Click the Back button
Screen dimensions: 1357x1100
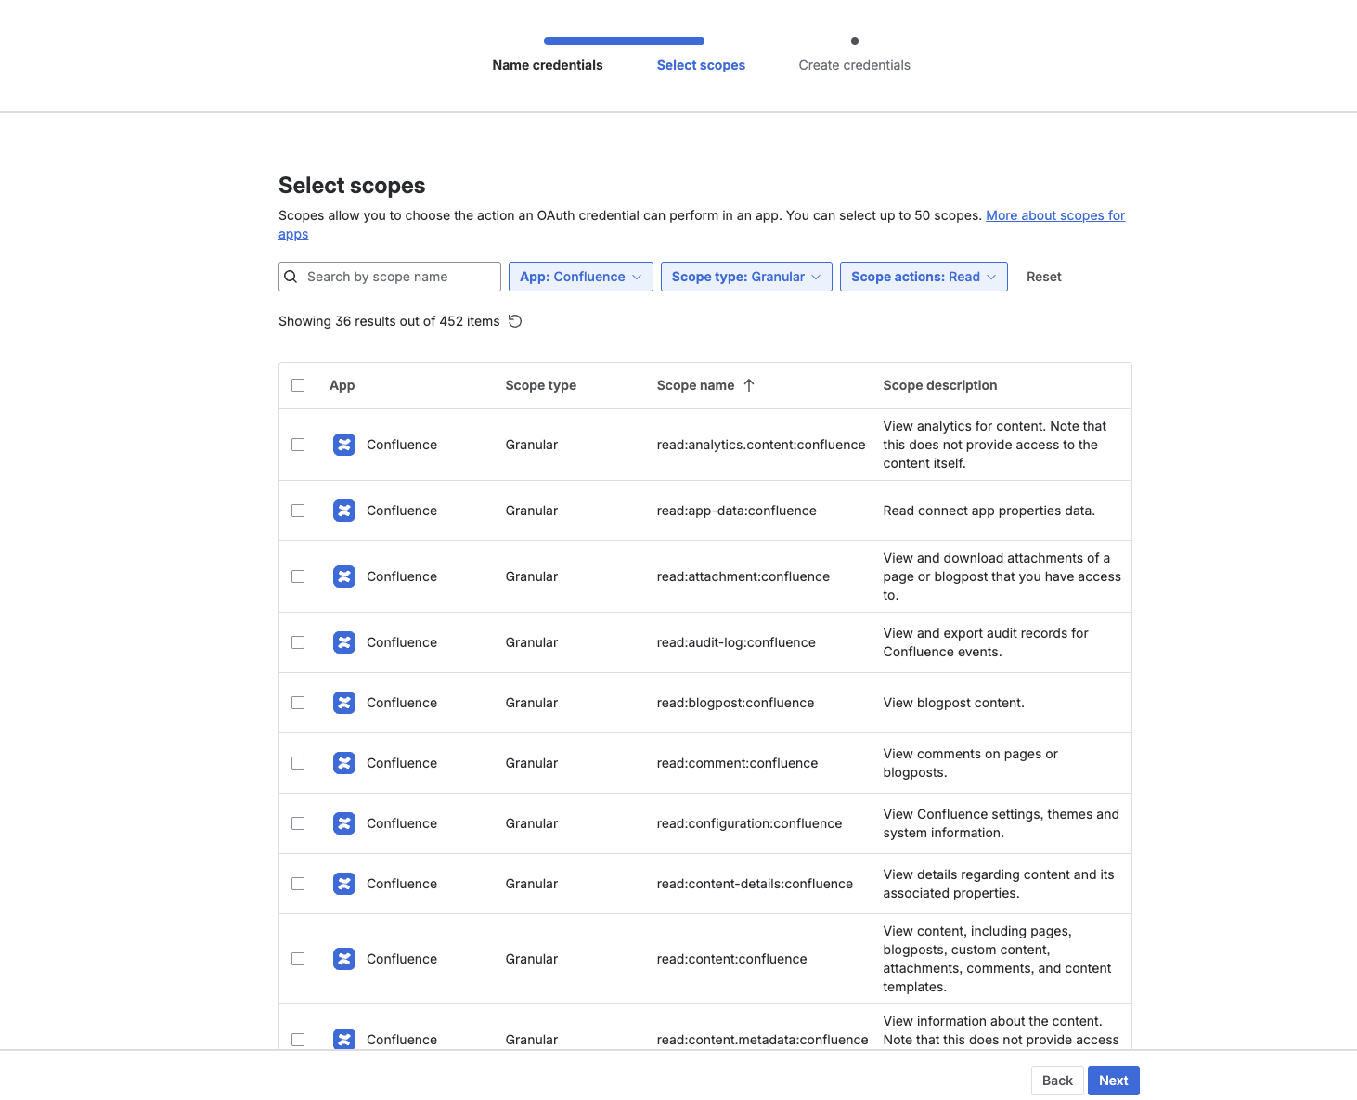(1057, 1081)
